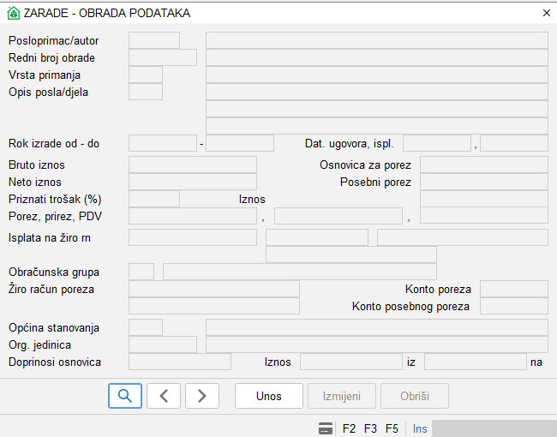557x437 pixels.
Task: Click the Obriši button
Action: click(x=414, y=396)
